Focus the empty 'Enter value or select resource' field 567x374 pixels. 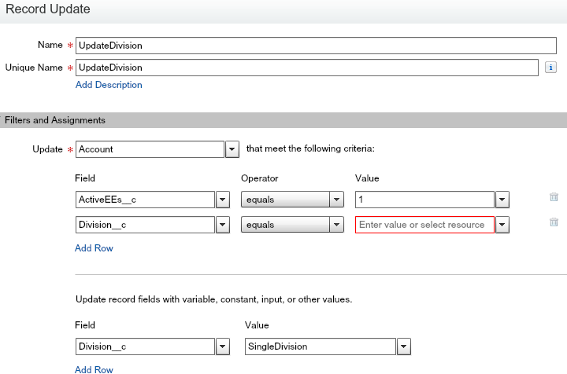424,225
